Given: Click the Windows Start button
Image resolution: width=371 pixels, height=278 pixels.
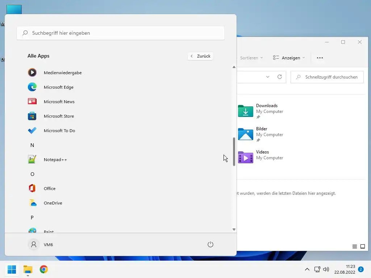Looking at the screenshot, I should (12, 269).
